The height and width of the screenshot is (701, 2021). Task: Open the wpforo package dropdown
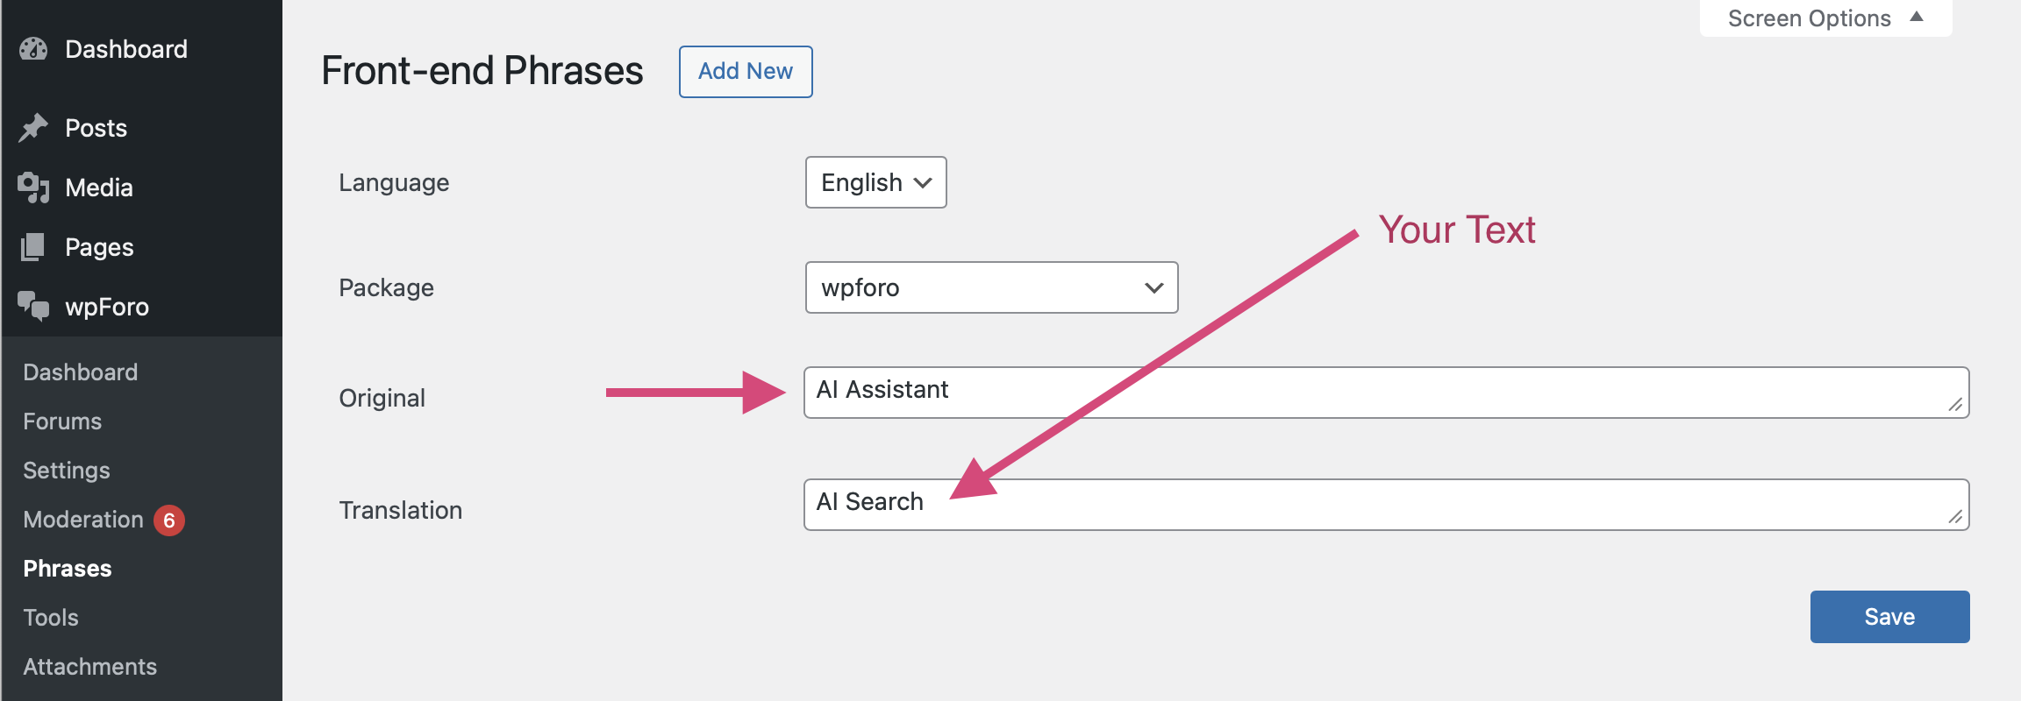point(991,287)
